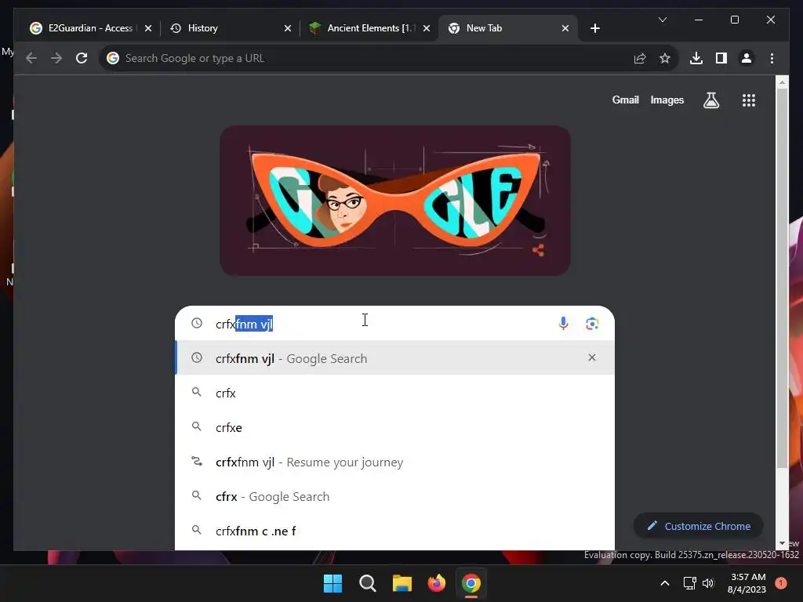The image size is (803, 602).
Task: Click the share page icon in address bar
Action: click(640, 58)
